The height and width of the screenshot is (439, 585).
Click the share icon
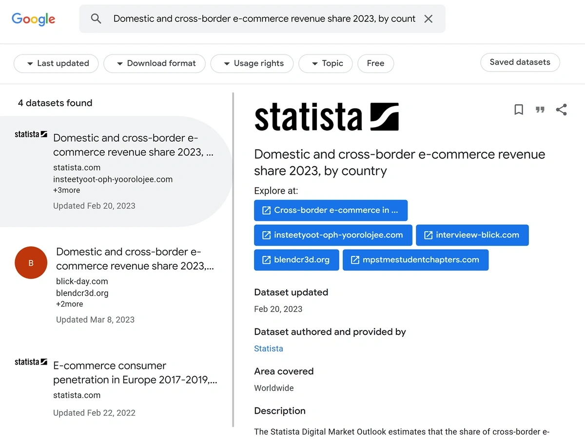pyautogui.click(x=562, y=110)
